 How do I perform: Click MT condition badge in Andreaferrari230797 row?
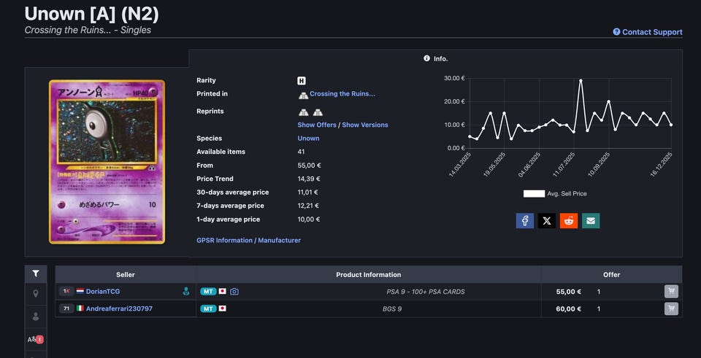(208, 308)
